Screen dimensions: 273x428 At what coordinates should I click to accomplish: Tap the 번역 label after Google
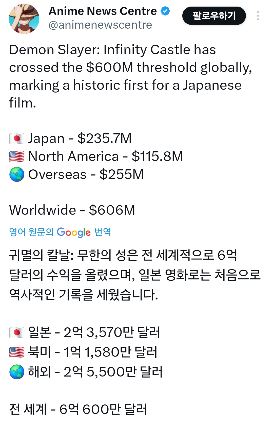[x=103, y=232]
